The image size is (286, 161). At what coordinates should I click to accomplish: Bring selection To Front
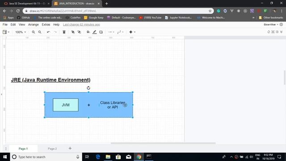point(73,32)
